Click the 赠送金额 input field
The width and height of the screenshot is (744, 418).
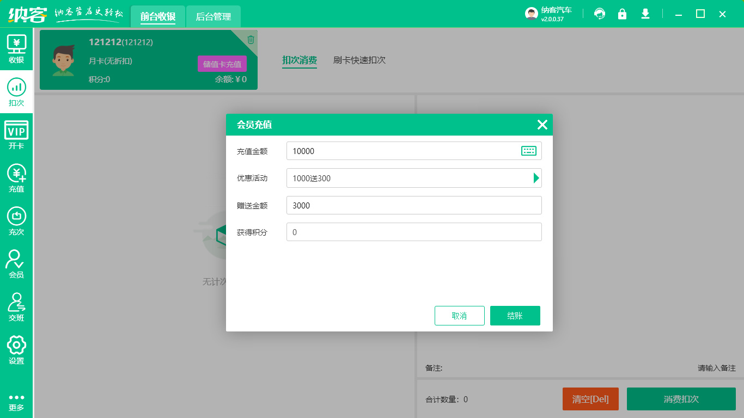(x=414, y=205)
